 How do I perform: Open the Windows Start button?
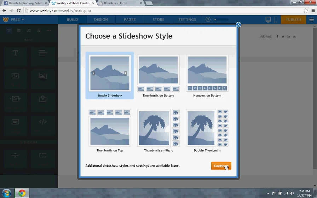click(7, 193)
